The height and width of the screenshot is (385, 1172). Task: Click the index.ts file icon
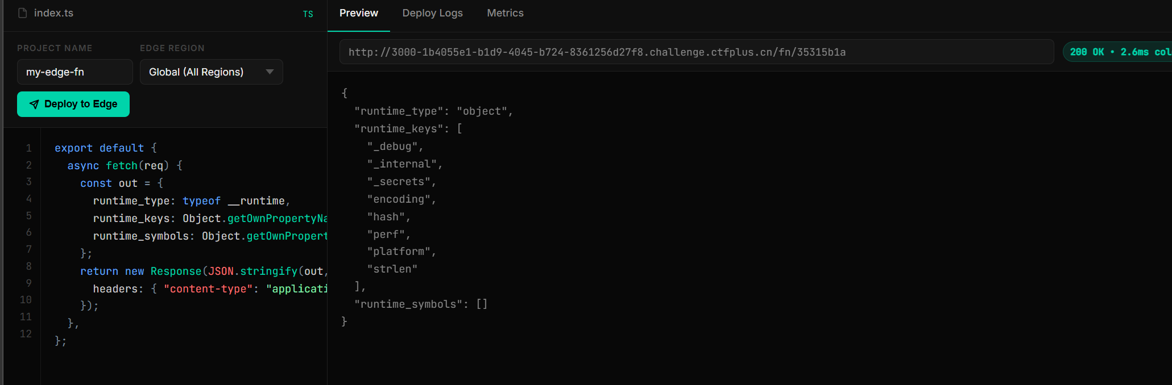[x=23, y=13]
